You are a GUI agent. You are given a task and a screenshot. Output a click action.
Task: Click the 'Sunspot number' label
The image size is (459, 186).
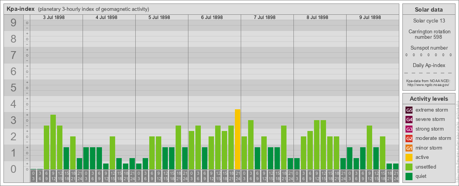click(x=429, y=48)
